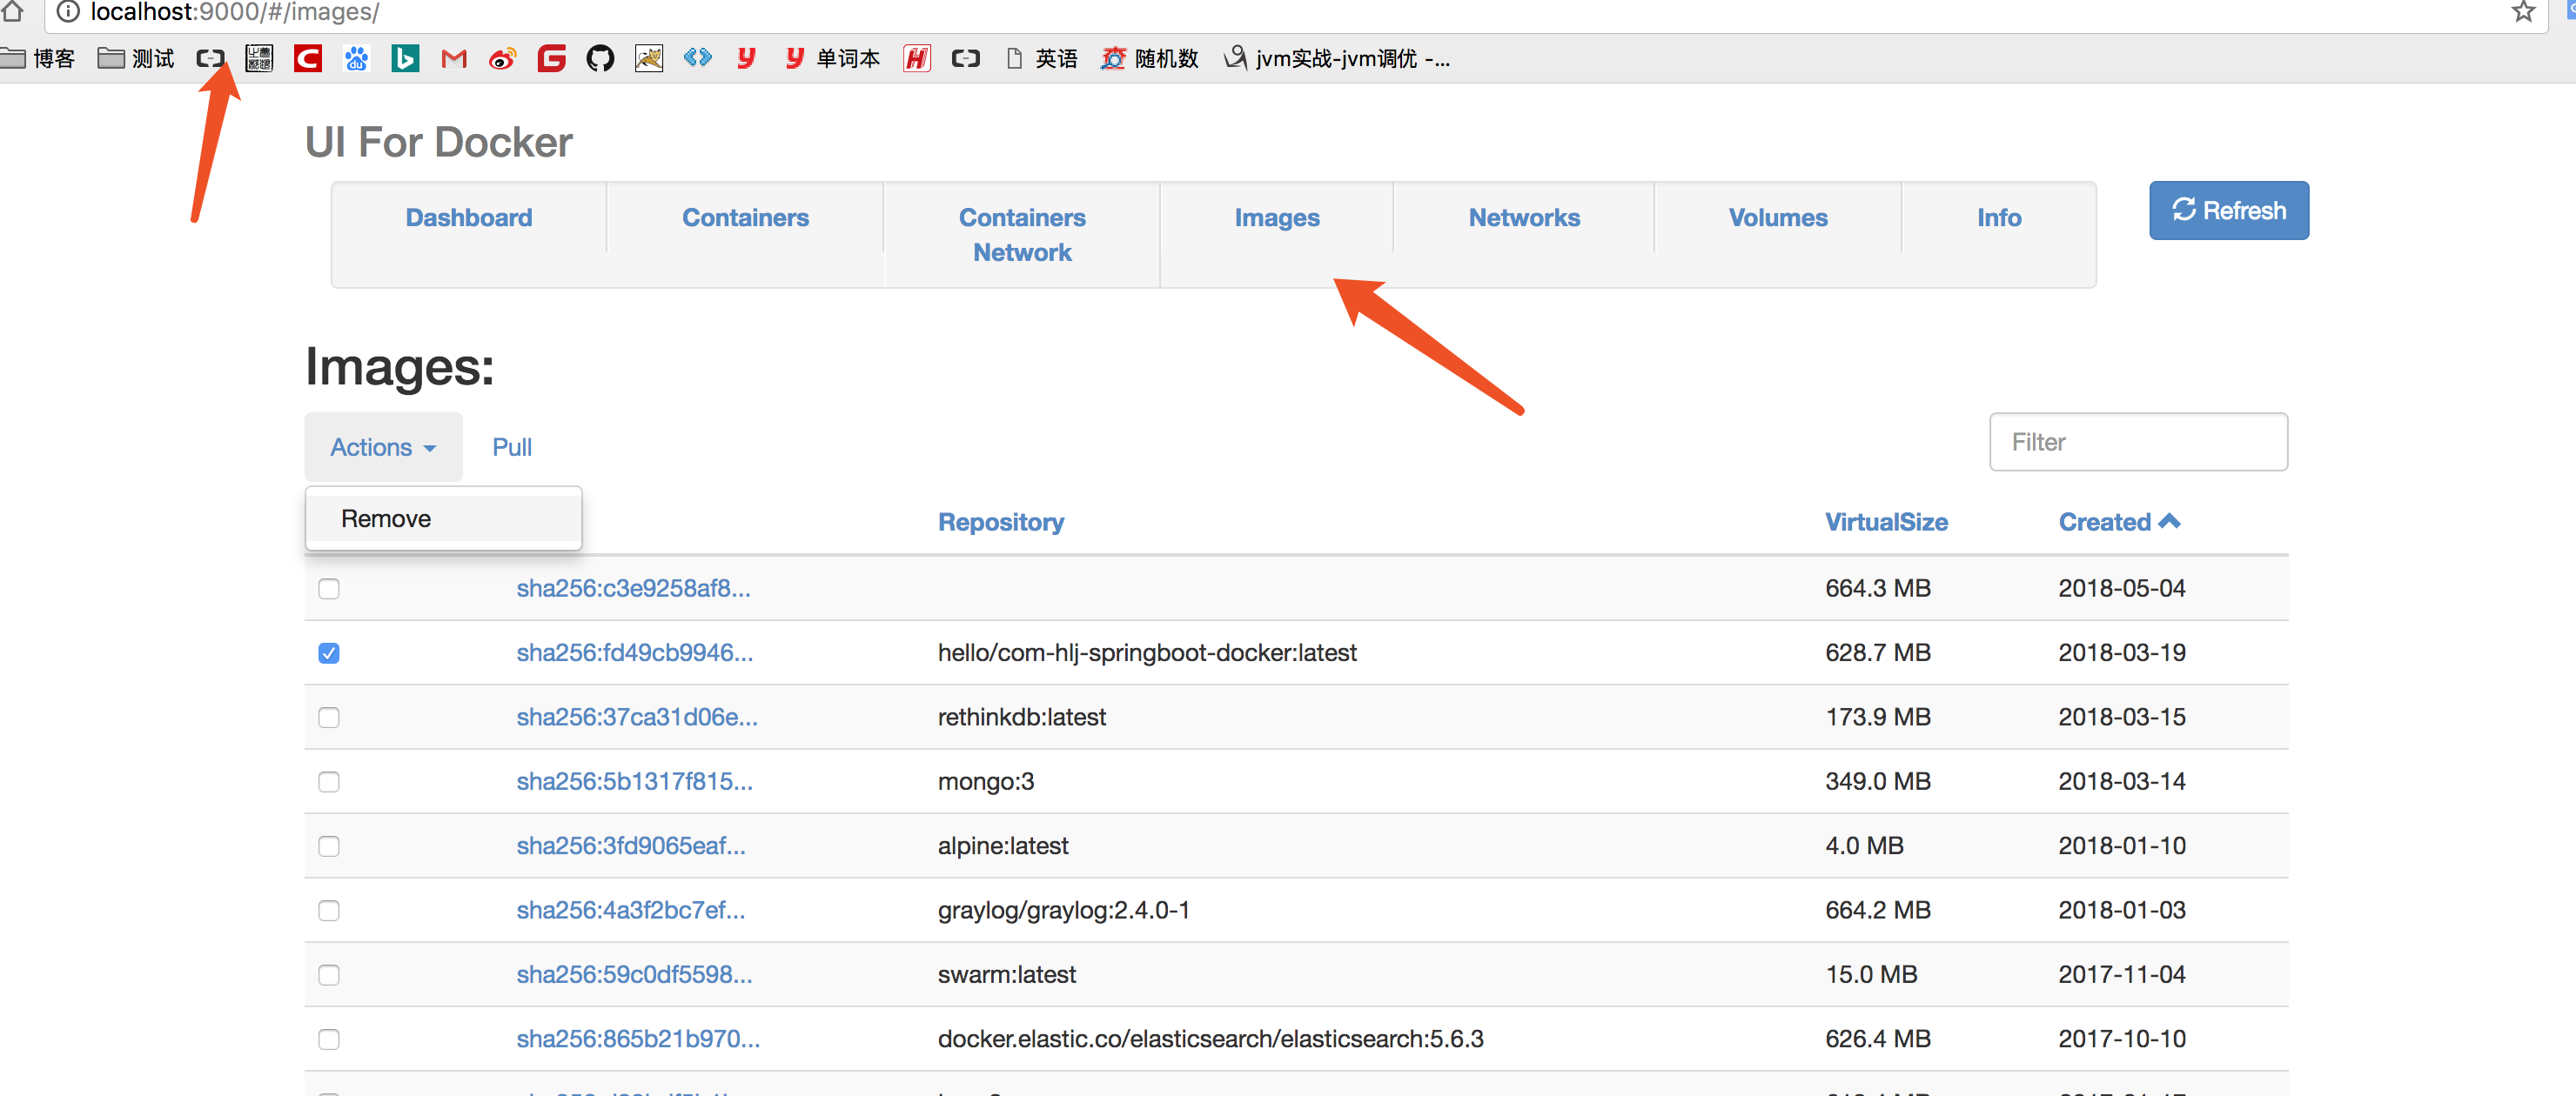Open the Gmail bookmark icon
2576x1096 pixels.
point(453,59)
